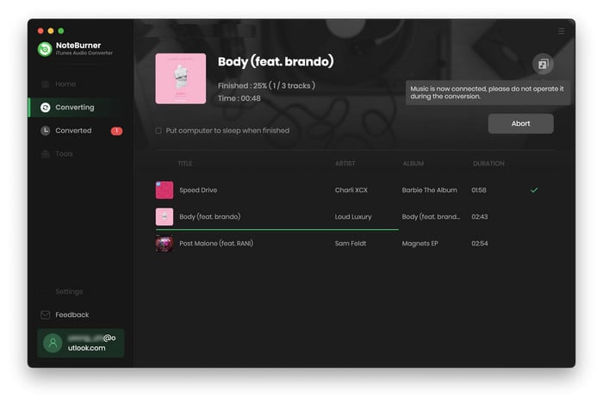Click the large Body album cover
The height and width of the screenshot is (404, 603).
[180, 79]
